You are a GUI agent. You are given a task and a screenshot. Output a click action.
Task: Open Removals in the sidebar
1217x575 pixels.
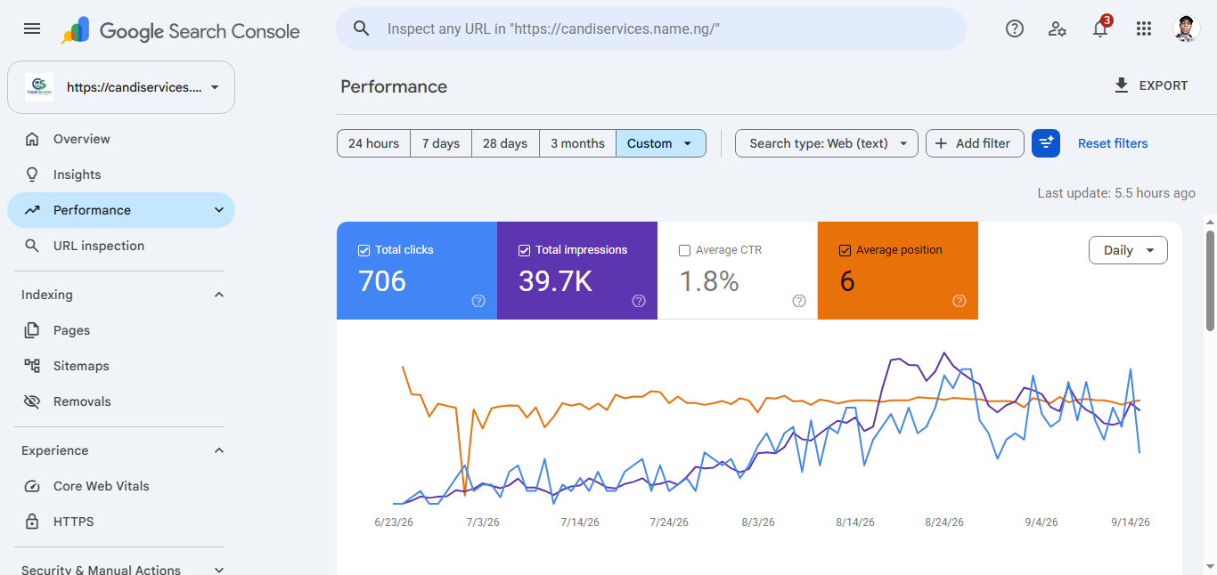click(121, 401)
